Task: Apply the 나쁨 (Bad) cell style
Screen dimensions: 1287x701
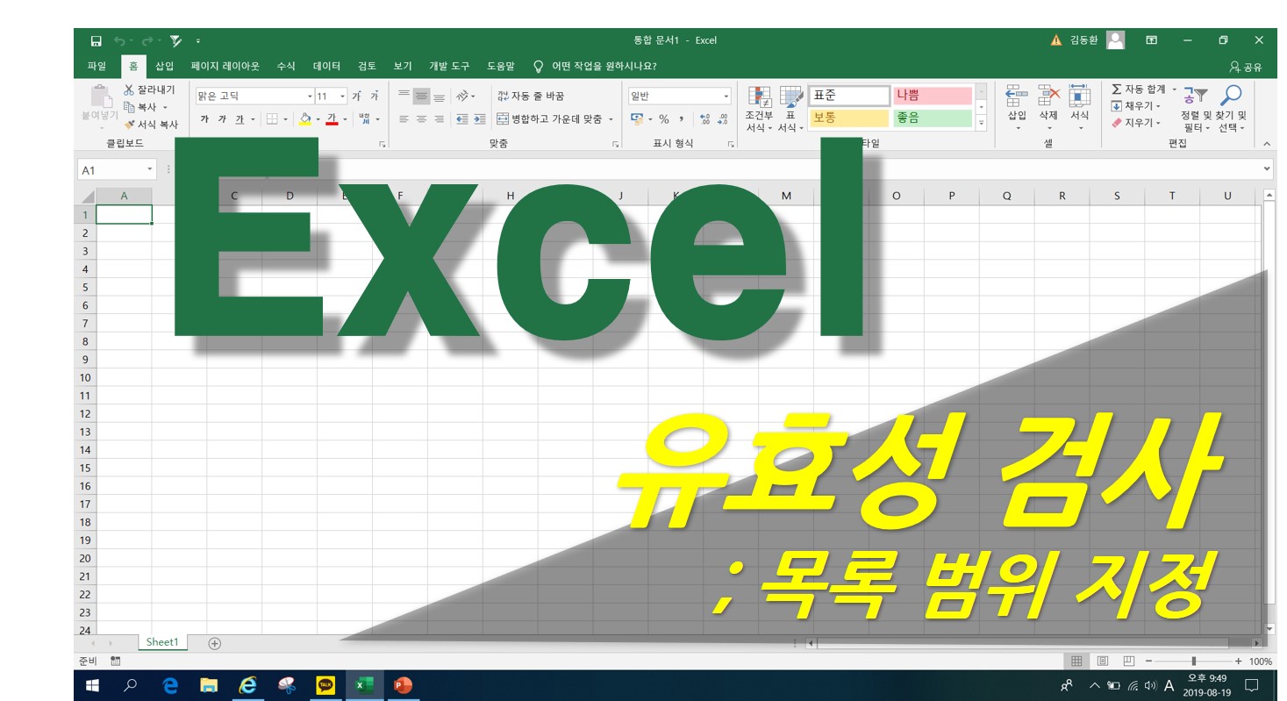Action: pyautogui.click(x=933, y=96)
